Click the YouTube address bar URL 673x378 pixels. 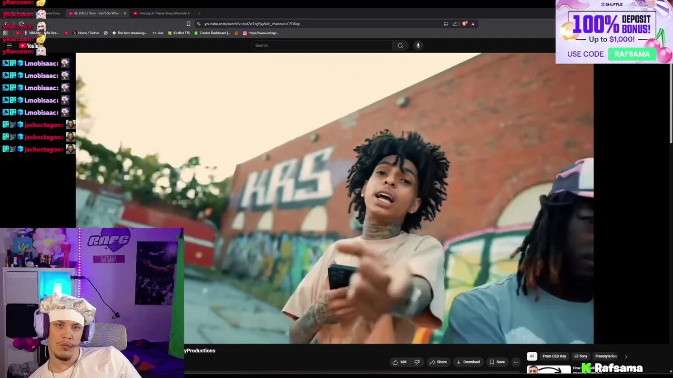click(252, 24)
